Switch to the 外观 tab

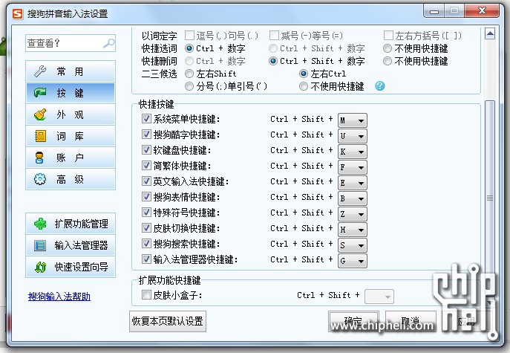(71, 114)
